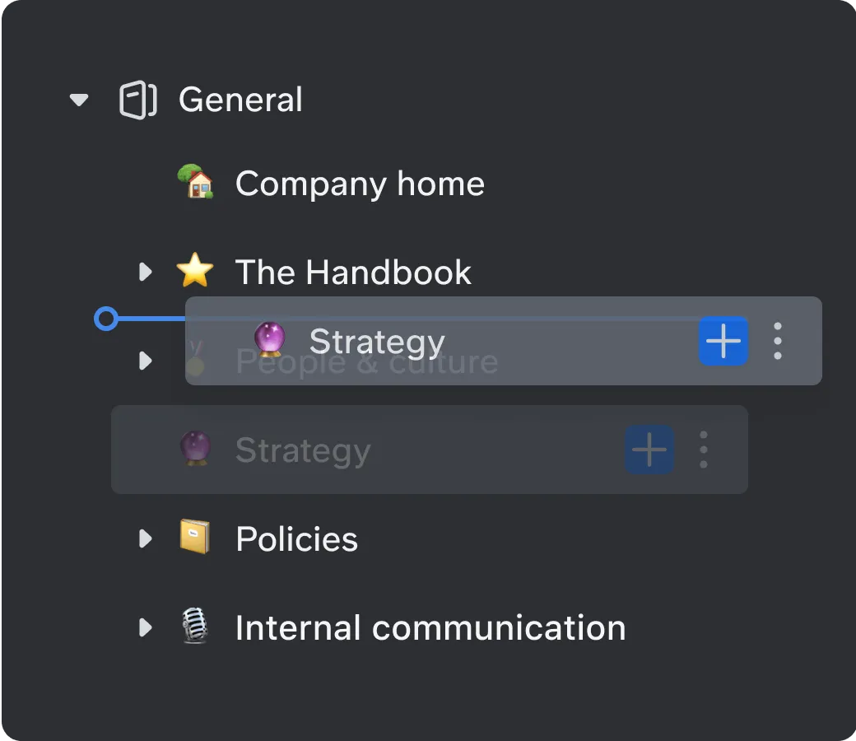Click the faded Strategy crystal ball icon

coord(195,449)
